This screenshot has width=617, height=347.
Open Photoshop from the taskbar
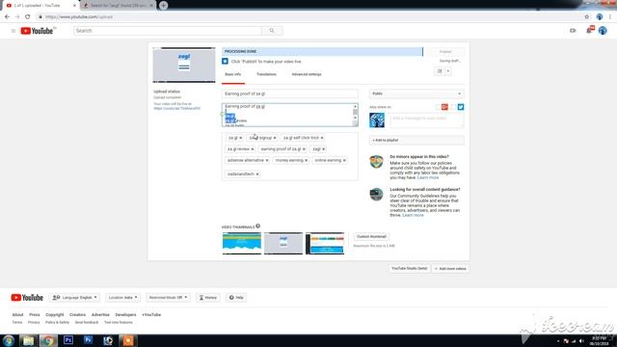(x=68, y=340)
